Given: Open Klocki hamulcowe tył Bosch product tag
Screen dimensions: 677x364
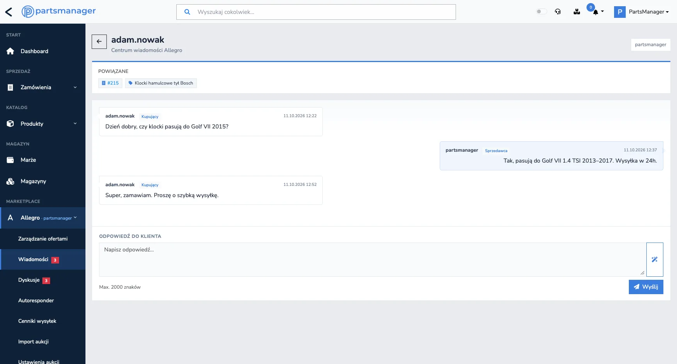Looking at the screenshot, I should click(x=161, y=83).
